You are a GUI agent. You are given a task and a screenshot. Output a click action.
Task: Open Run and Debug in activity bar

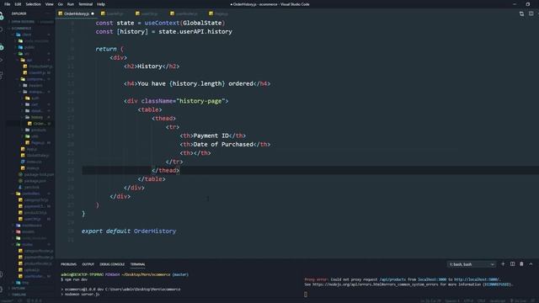(x=2, y=61)
